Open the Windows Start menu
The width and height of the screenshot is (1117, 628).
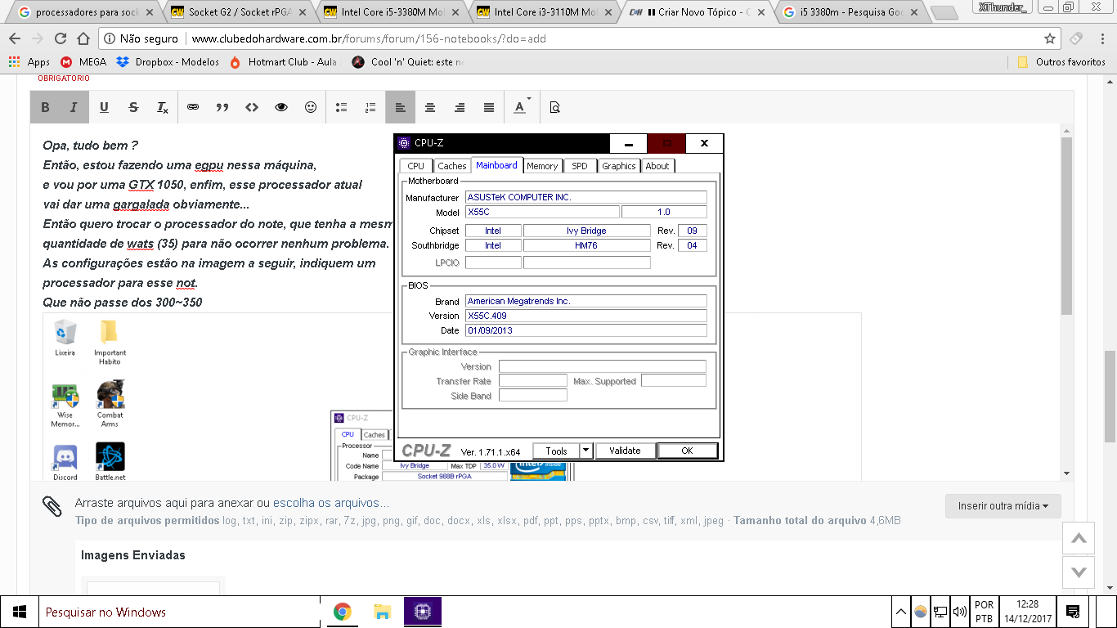pos(20,612)
